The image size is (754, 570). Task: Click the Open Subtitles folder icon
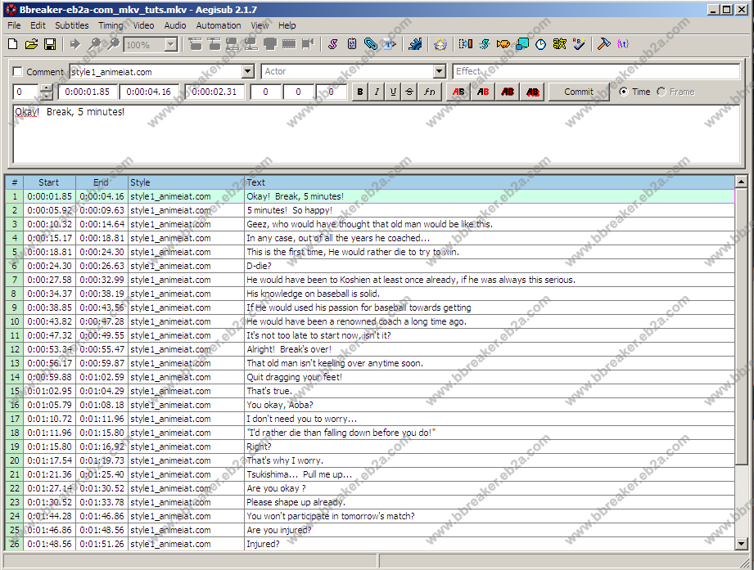tap(31, 44)
